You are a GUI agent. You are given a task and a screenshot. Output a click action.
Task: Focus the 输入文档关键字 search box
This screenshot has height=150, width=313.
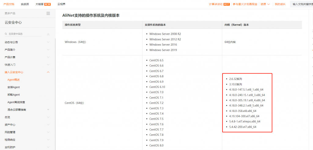pos(301,4)
